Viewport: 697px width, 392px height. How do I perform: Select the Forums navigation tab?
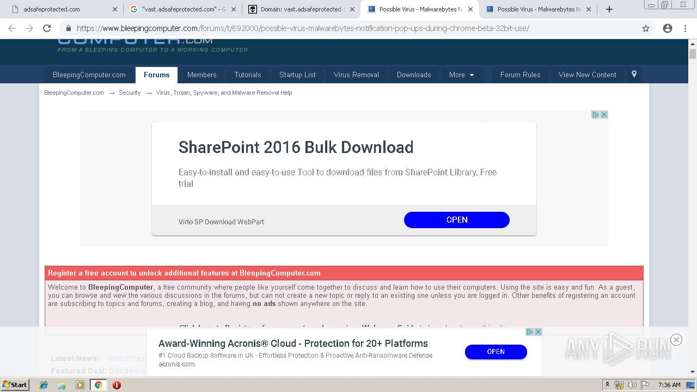coord(156,75)
